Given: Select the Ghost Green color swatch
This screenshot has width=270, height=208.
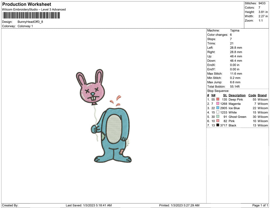Looking at the screenshot, I should pyautogui.click(x=218, y=117).
